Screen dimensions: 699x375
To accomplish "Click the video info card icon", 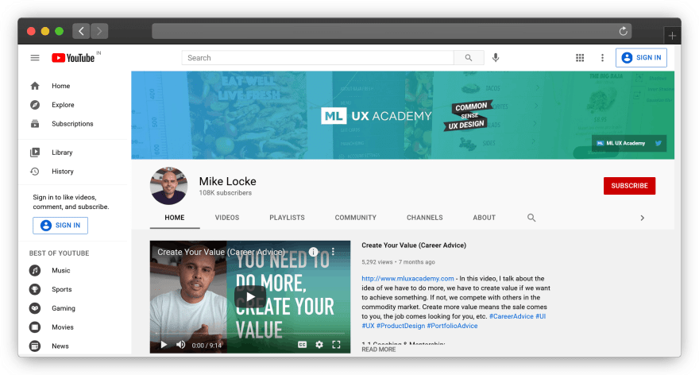I will tap(314, 252).
